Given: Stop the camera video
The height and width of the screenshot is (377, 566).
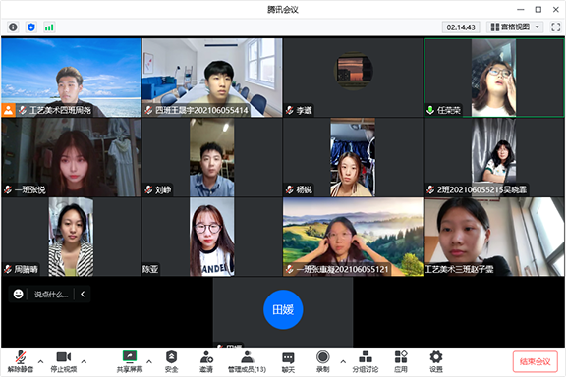Looking at the screenshot, I should point(64,362).
